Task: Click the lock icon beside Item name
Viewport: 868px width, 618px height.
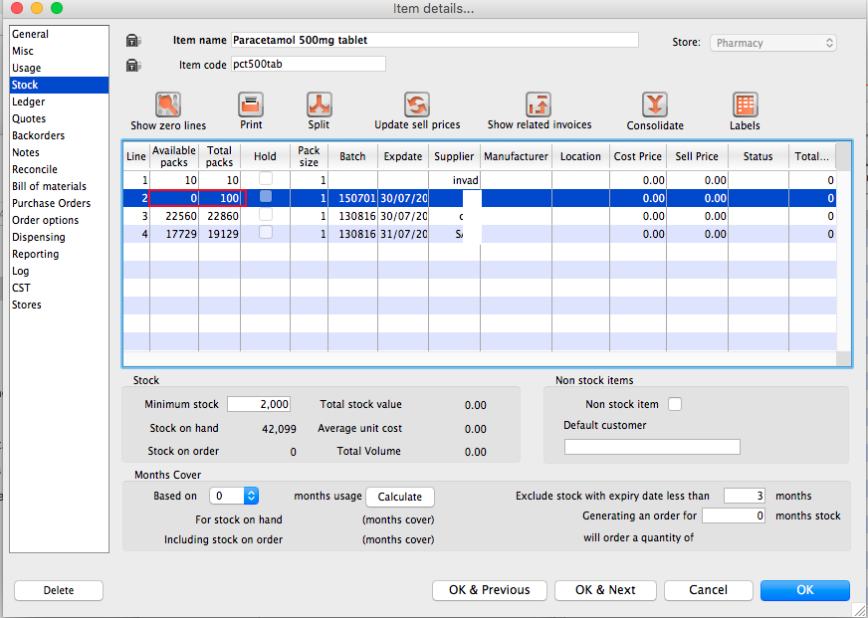Action: coord(133,41)
